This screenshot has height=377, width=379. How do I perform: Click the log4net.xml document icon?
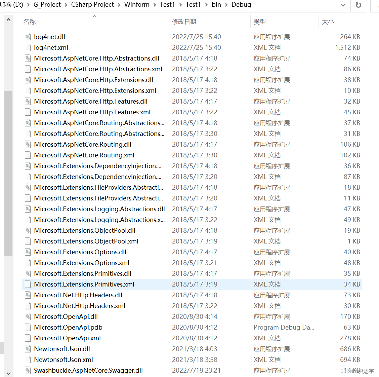[28, 48]
